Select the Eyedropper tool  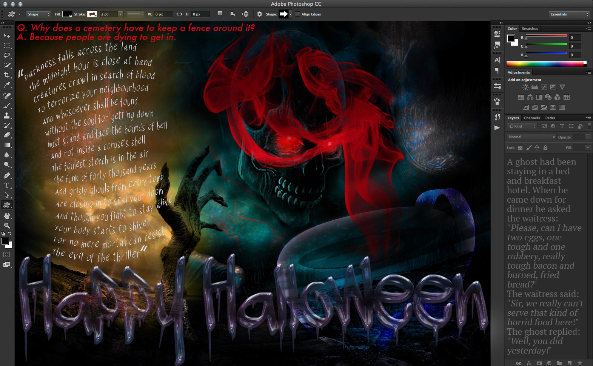pos(7,85)
